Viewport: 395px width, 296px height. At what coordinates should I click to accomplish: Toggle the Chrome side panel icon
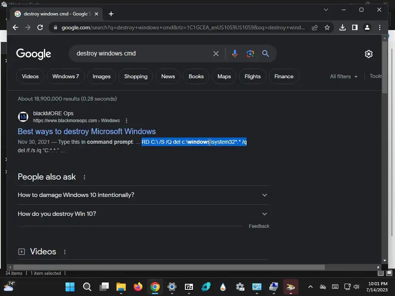(355, 27)
